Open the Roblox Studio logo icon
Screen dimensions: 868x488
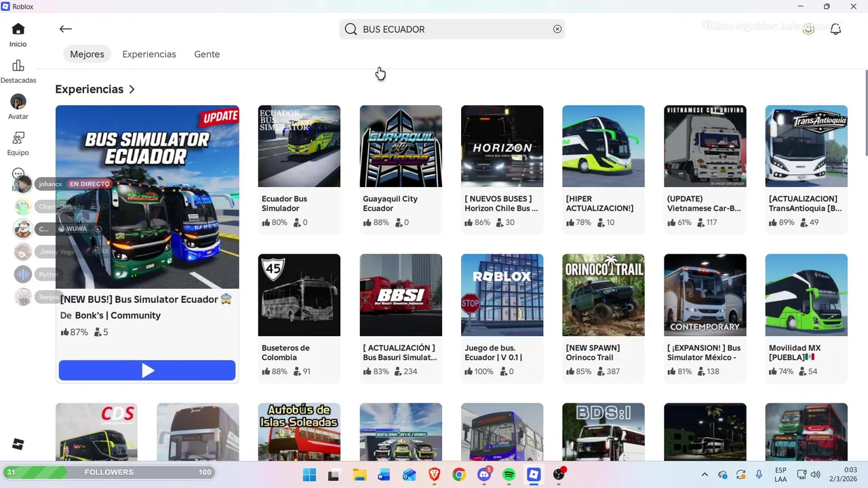pos(18,444)
